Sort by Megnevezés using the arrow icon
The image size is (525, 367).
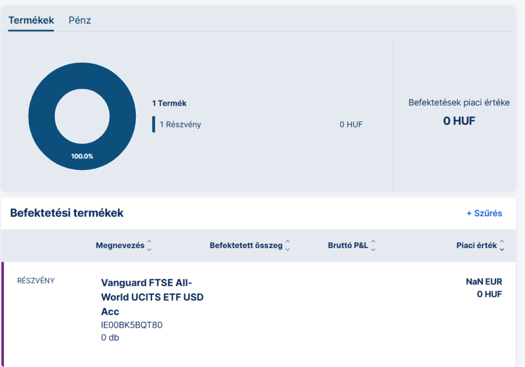click(149, 246)
